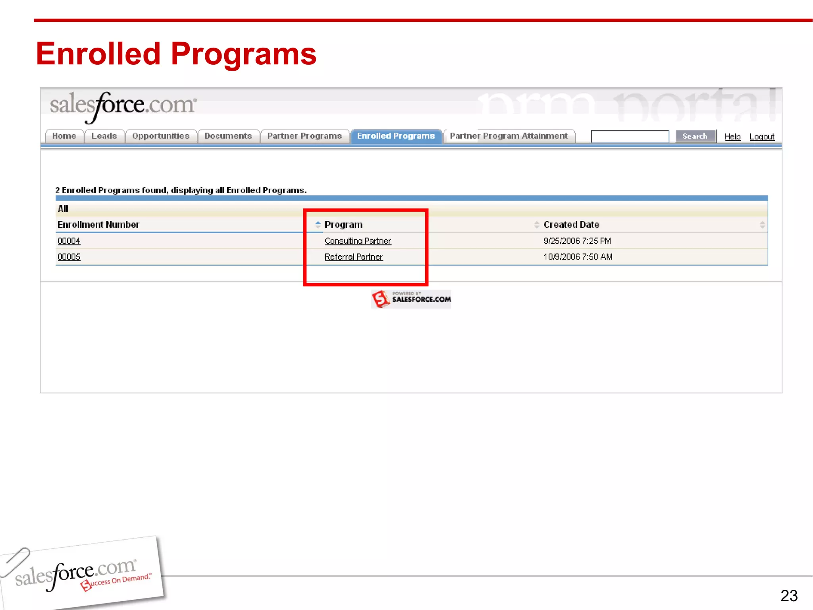Sort by the Enrollment Number column

pyautogui.click(x=98, y=224)
